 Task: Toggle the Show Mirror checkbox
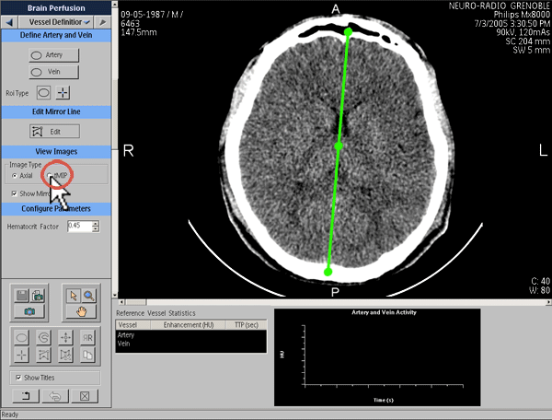click(13, 193)
